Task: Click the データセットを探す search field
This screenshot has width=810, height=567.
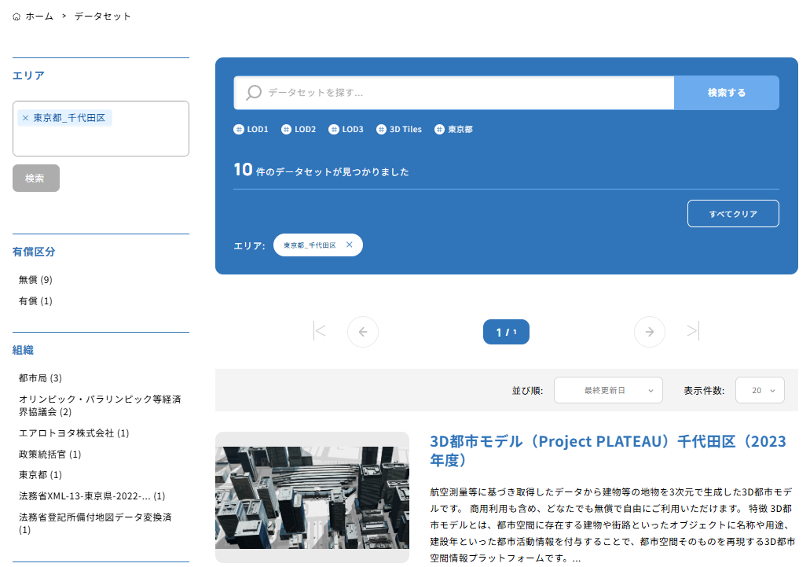Action: 464,93
